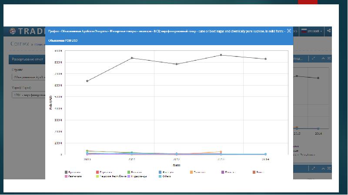Viewport: 348px width, 195px height.
Task: Click the gray line peak point at 2013
Action: (221, 55)
